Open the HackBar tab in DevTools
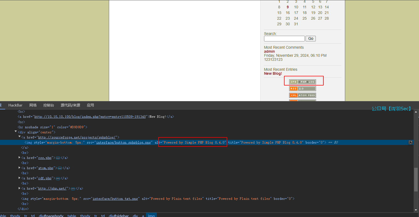Screen dimensions: 419x217 [x=15, y=105]
